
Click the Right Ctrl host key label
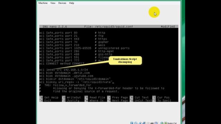tap(172, 123)
